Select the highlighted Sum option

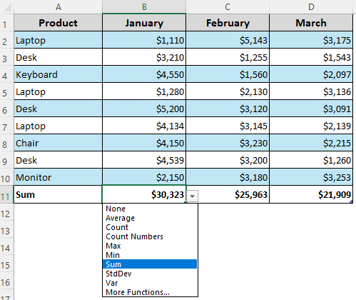tap(150, 264)
